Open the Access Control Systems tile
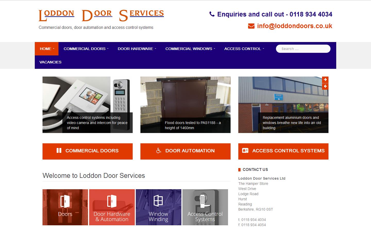Viewport: 371px width, 232px height. click(x=205, y=207)
